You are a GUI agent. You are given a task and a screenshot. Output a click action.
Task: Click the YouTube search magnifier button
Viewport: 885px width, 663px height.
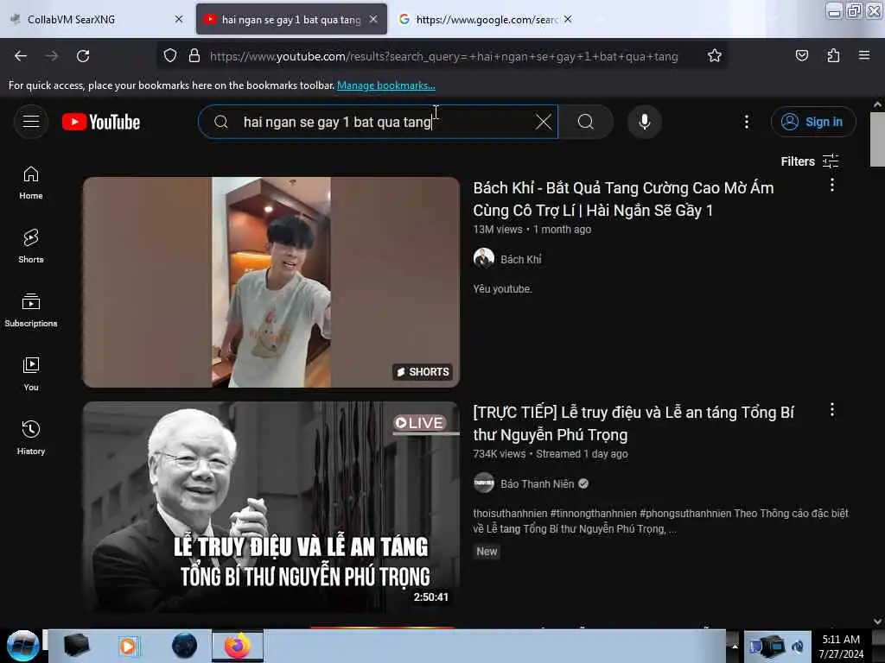[586, 122]
